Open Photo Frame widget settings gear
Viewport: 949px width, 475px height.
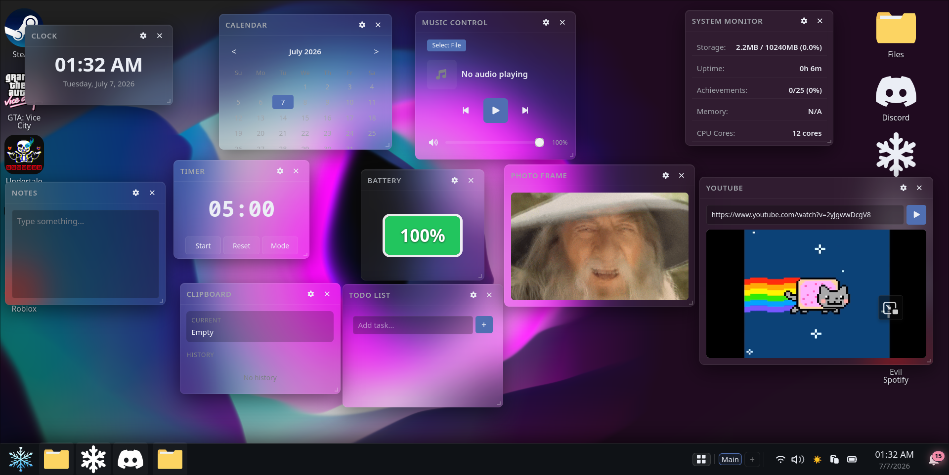coord(666,176)
